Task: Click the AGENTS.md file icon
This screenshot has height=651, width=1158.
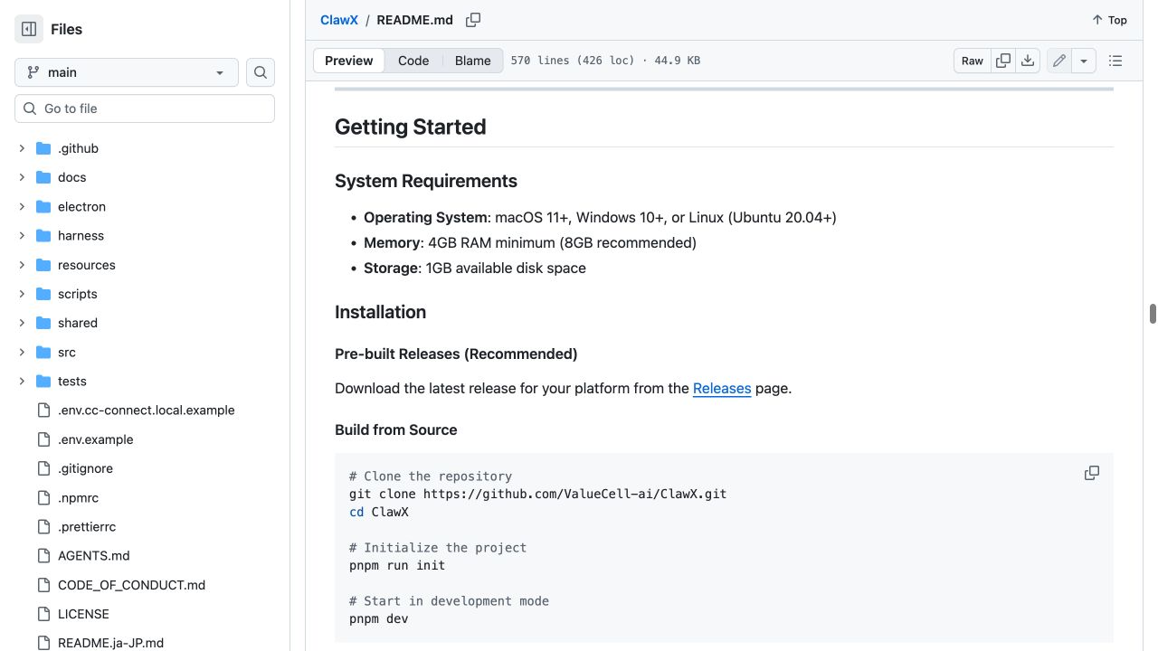Action: (43, 556)
